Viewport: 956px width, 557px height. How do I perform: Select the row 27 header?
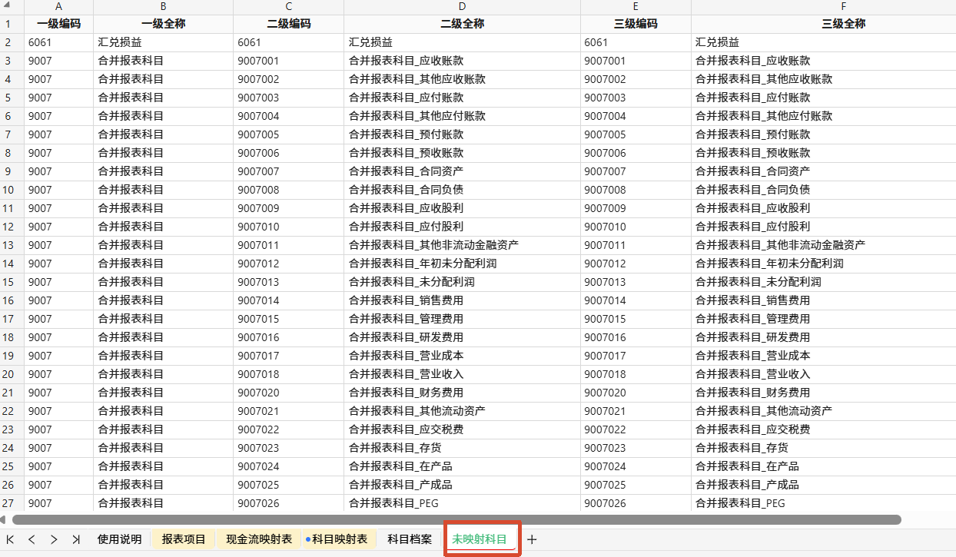click(12, 503)
